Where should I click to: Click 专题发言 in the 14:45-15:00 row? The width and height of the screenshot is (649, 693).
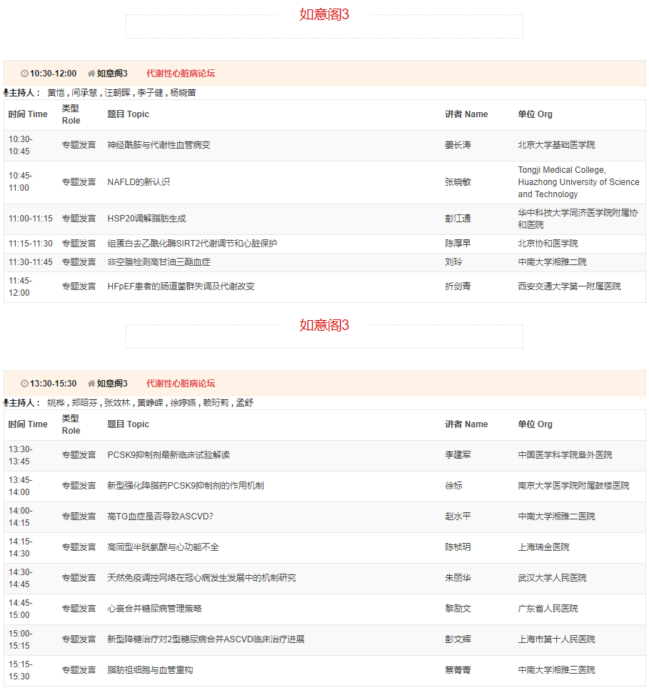coord(79,609)
